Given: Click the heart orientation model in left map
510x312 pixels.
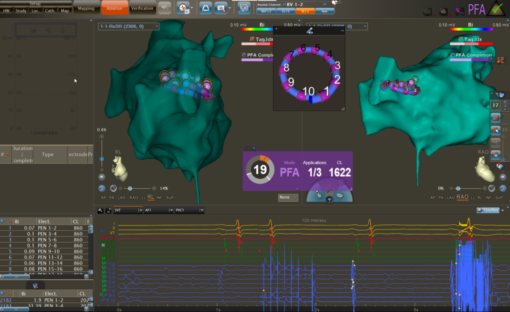Looking at the screenshot, I should pyautogui.click(x=120, y=169).
